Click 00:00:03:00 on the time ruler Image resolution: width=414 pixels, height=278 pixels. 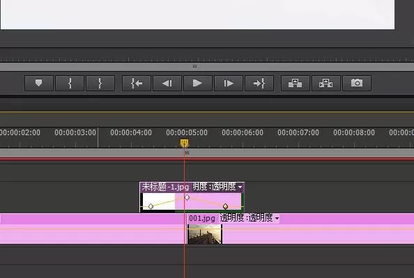(x=75, y=132)
